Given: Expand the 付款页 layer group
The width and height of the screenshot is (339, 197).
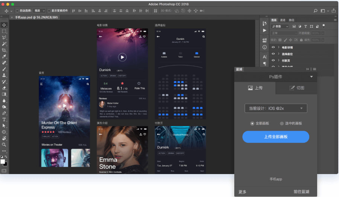Looking at the screenshot, I should (x=279, y=61).
